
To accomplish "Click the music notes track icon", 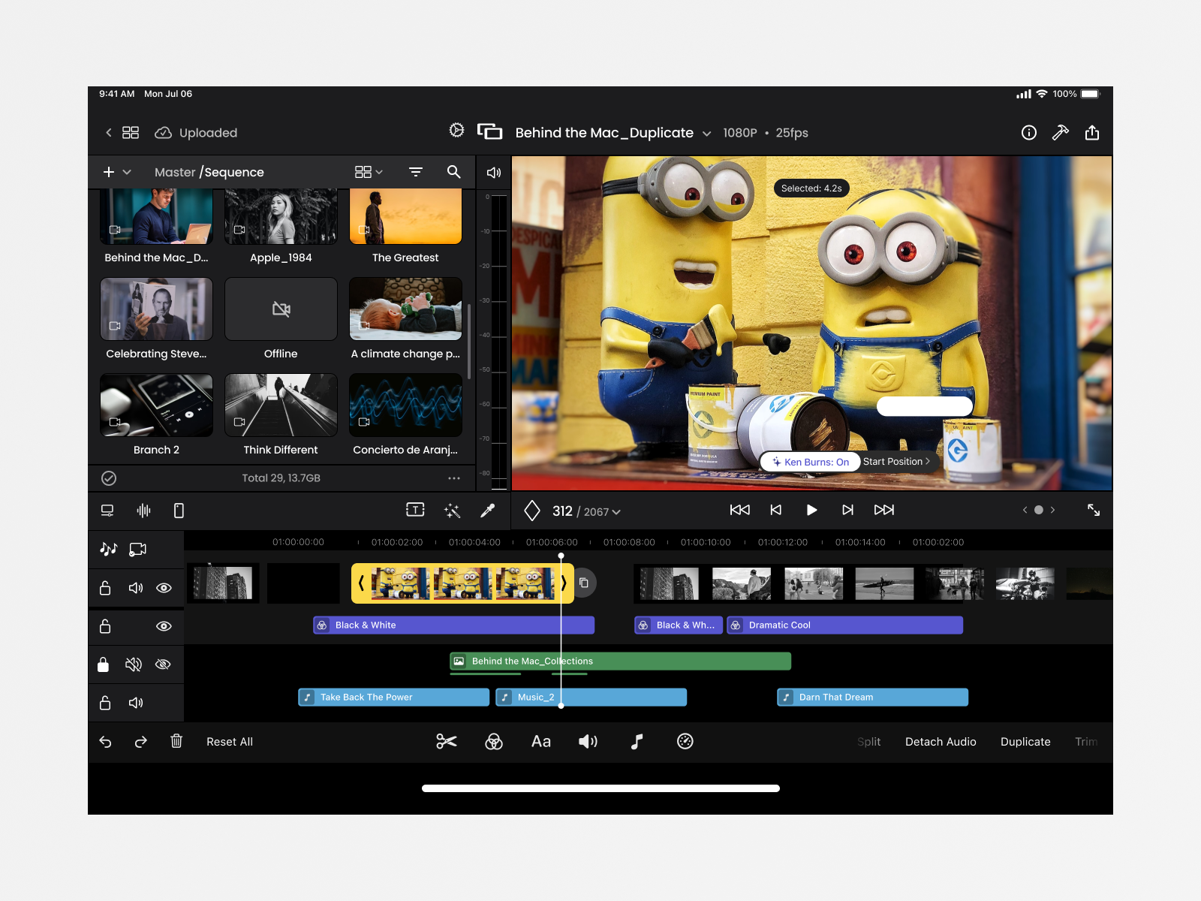I will 109,549.
